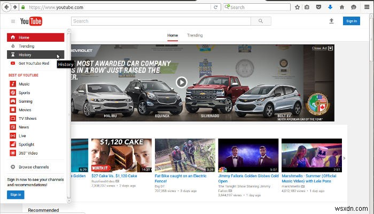Click the YouTube logo
Viewport: 374px width, 214px height.
[x=31, y=21]
